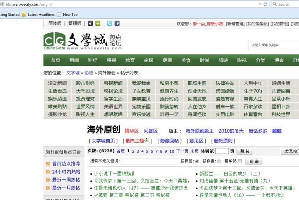299x200 pixels.
Task: Open the 隐藏回帖 link
Action: tap(170, 141)
